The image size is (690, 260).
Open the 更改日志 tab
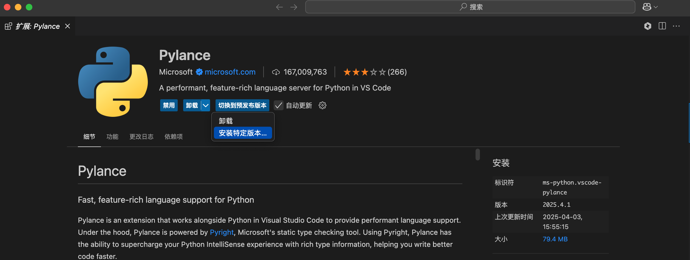coord(141,137)
